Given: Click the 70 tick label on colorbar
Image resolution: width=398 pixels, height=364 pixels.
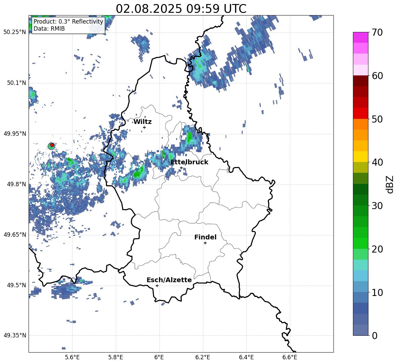Looking at the screenshot, I should tap(377, 33).
